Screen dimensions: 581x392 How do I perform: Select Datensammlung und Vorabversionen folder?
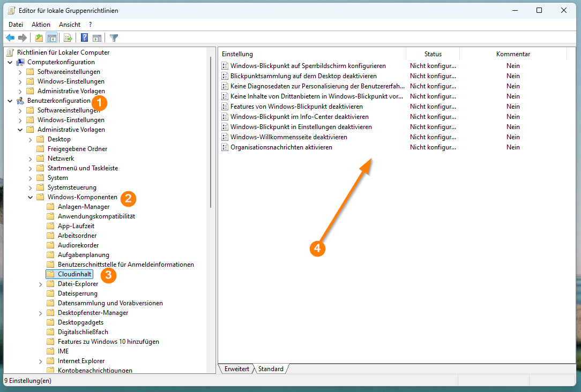[110, 303]
